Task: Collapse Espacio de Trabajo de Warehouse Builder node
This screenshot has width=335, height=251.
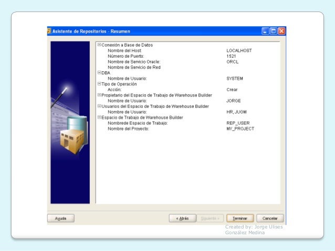Action: pyautogui.click(x=99, y=117)
